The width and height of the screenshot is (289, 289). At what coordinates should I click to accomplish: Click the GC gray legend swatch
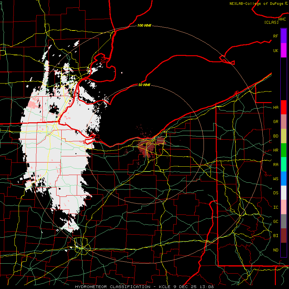[284, 221]
